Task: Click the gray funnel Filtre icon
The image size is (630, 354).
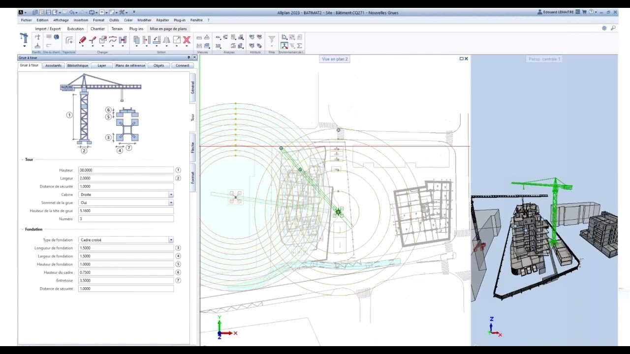Action: pos(272,39)
